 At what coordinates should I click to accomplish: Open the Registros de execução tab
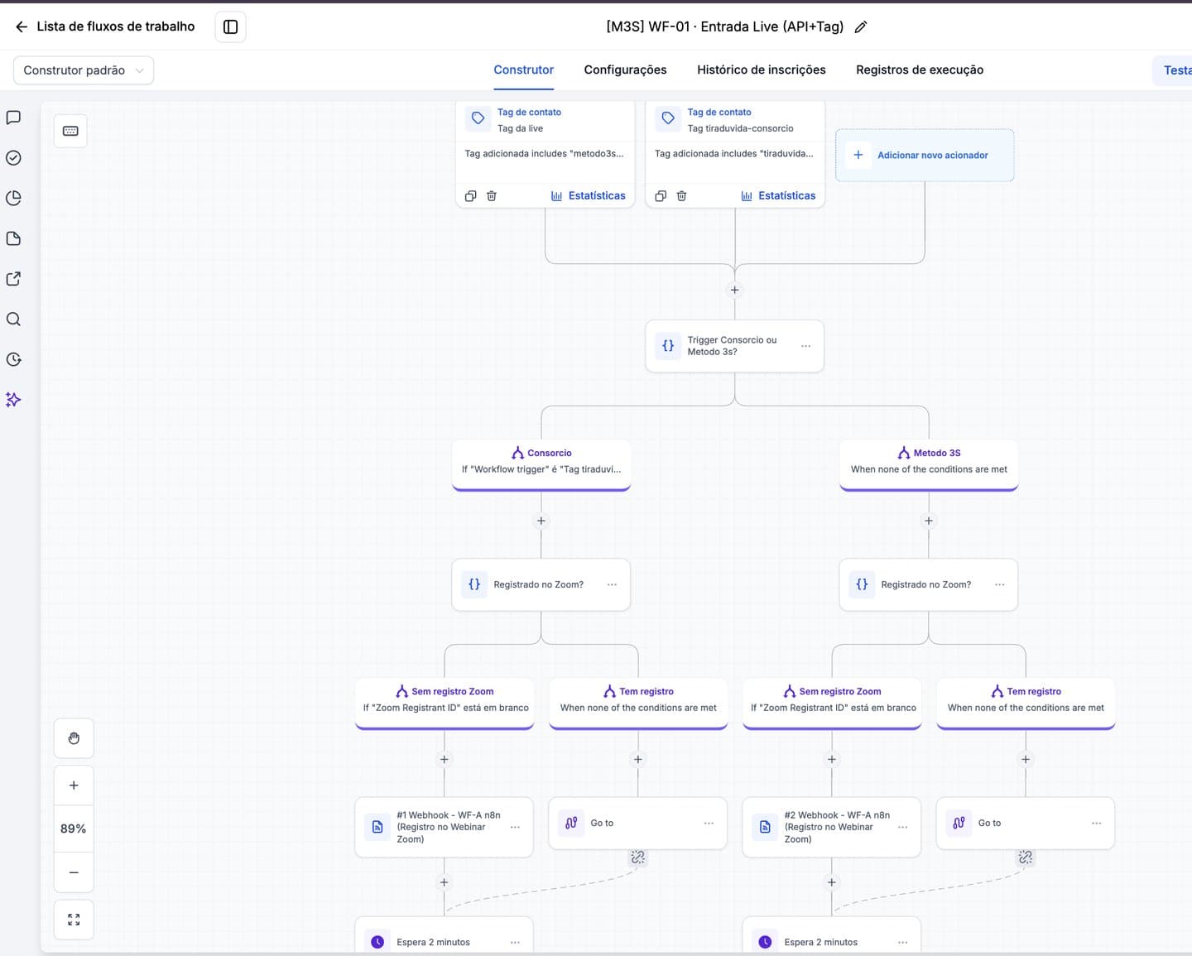(x=920, y=70)
